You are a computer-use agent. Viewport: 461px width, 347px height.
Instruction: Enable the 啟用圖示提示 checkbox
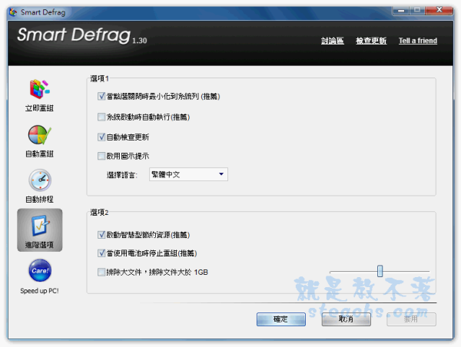click(x=101, y=156)
